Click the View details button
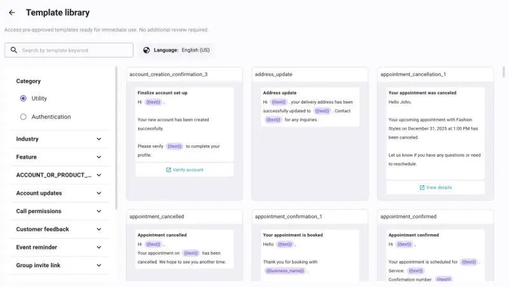Viewport: 509px width, 287px height. pyautogui.click(x=435, y=187)
